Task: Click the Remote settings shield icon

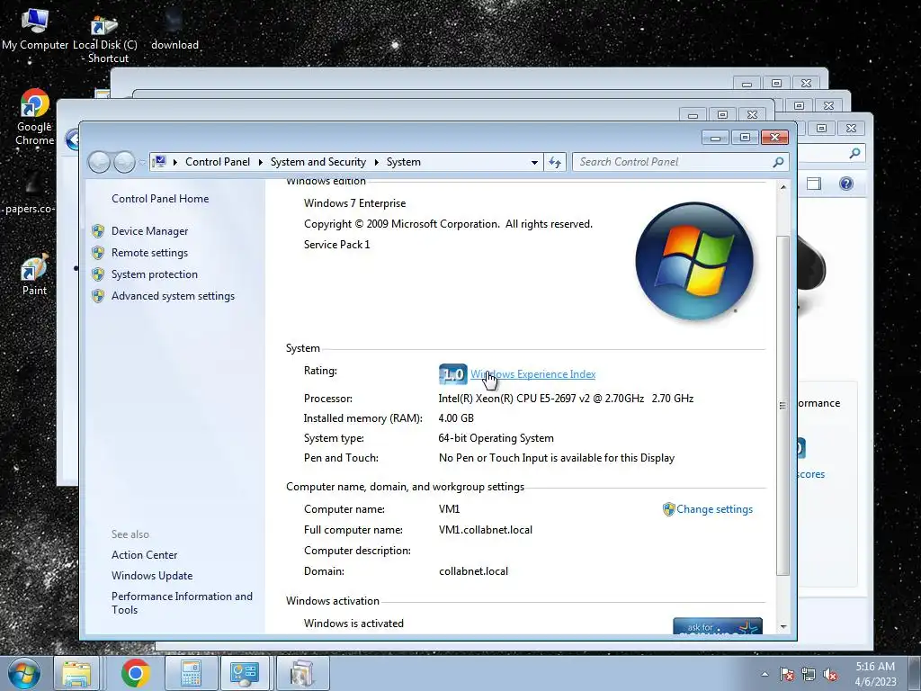Action: coord(98,253)
